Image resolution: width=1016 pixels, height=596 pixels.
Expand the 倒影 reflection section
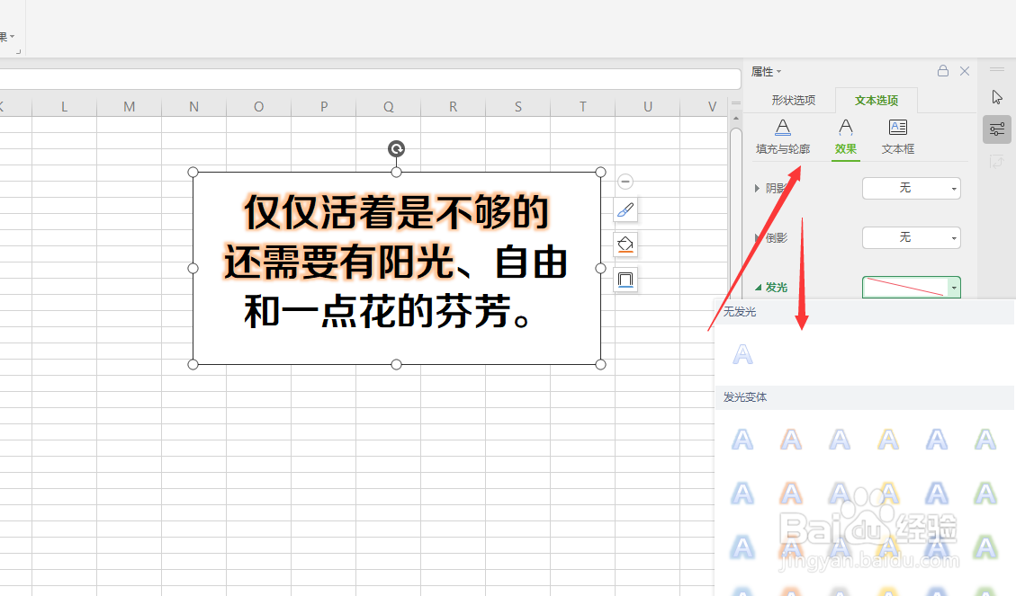[x=776, y=237]
